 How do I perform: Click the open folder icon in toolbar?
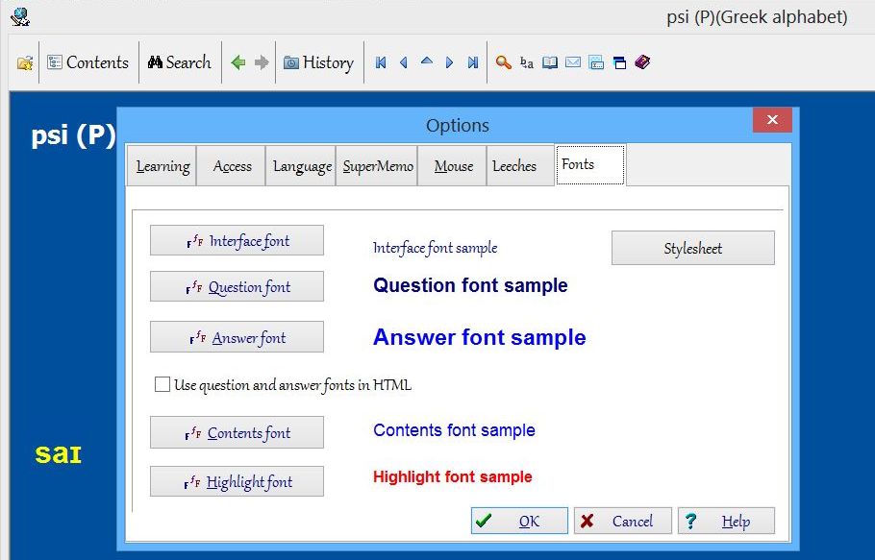25,63
